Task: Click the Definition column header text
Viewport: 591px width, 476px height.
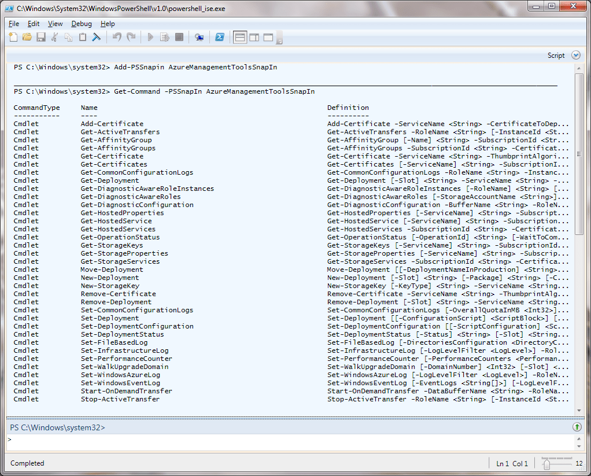Action: 348,108
